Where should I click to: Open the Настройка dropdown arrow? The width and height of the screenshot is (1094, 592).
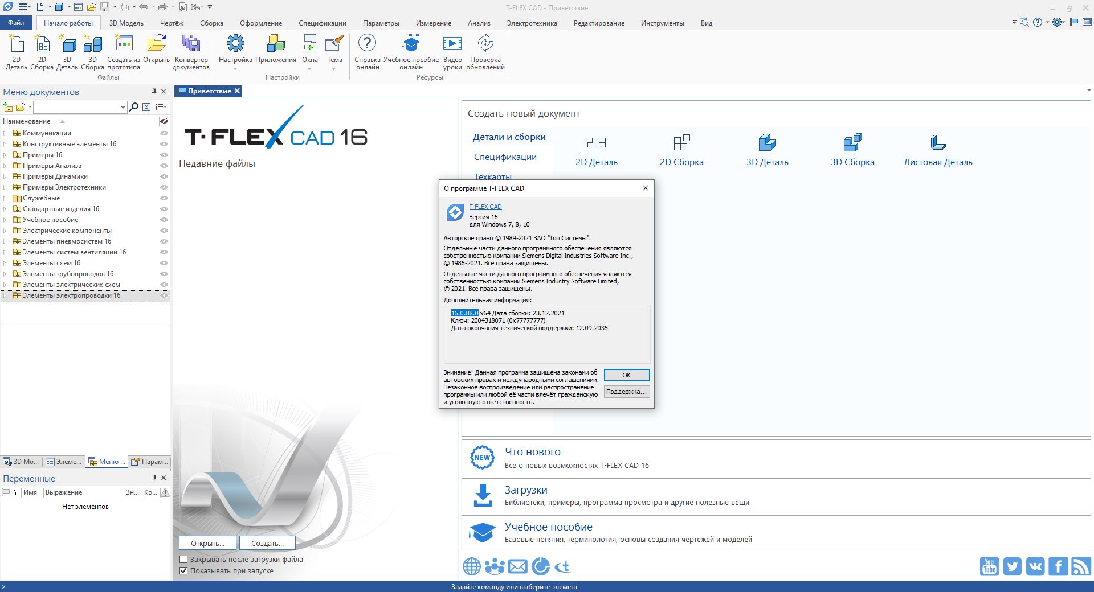(235, 69)
